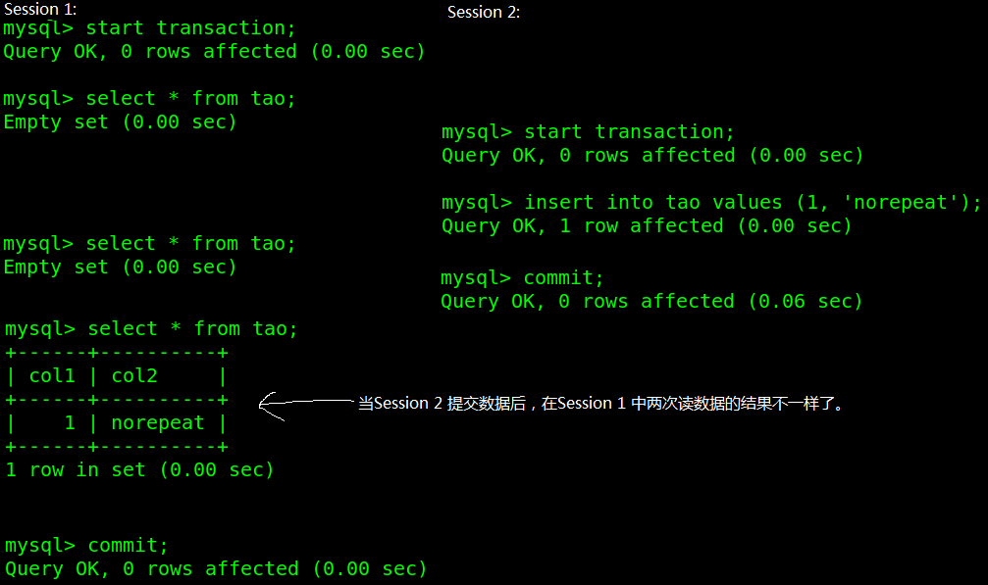Click the first 'select * from tao;' command

tap(149, 99)
